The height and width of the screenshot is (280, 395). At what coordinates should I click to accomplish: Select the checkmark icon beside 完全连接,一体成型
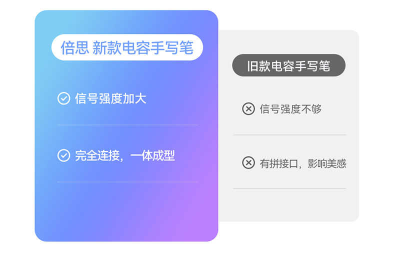63,155
